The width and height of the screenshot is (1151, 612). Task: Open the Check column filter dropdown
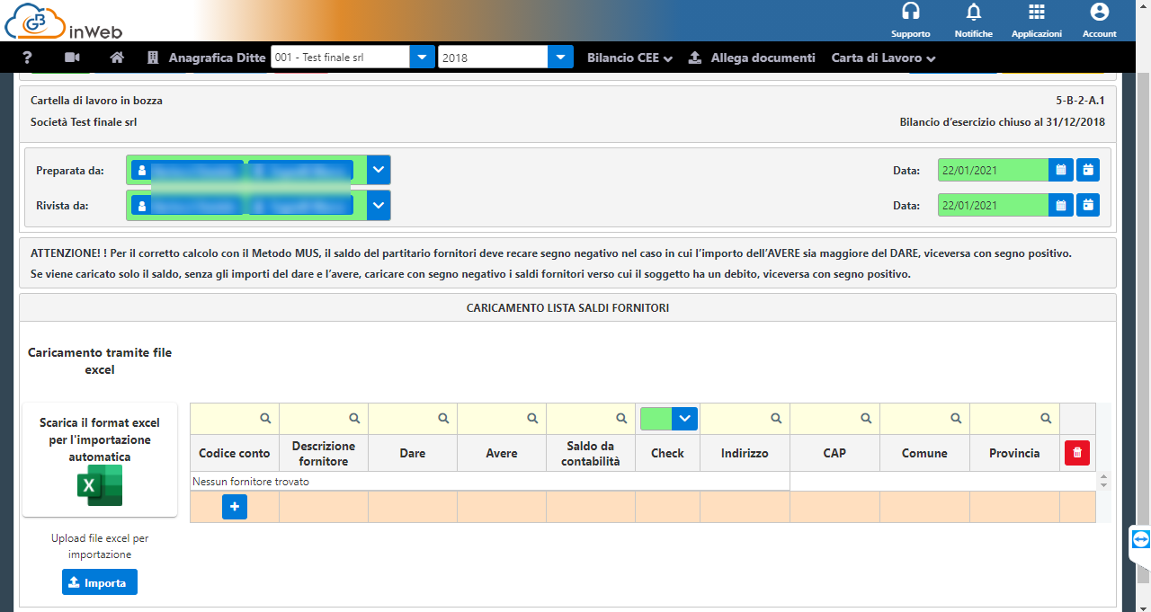coord(685,418)
